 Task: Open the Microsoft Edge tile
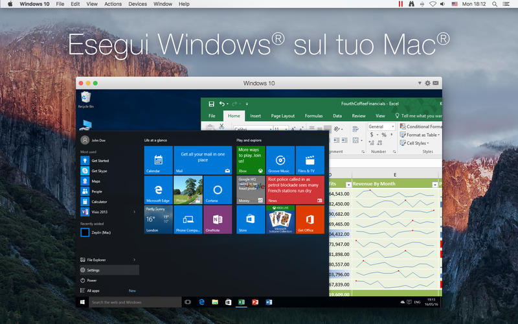pos(159,190)
